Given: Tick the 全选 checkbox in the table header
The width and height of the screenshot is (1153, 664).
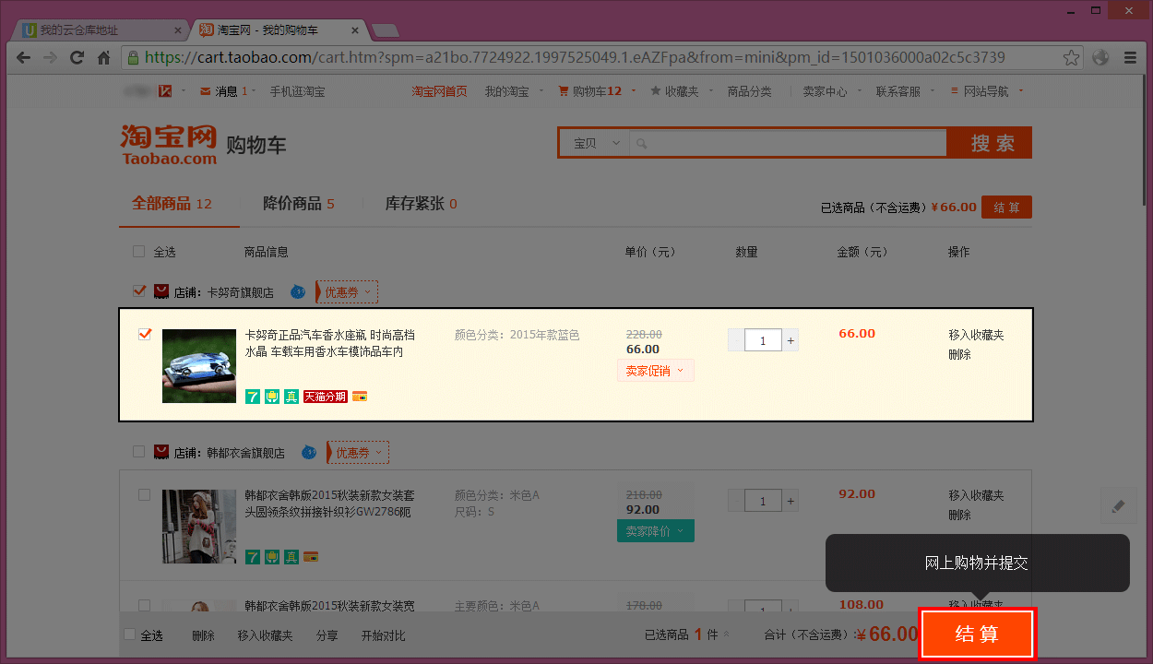Looking at the screenshot, I should coord(138,251).
